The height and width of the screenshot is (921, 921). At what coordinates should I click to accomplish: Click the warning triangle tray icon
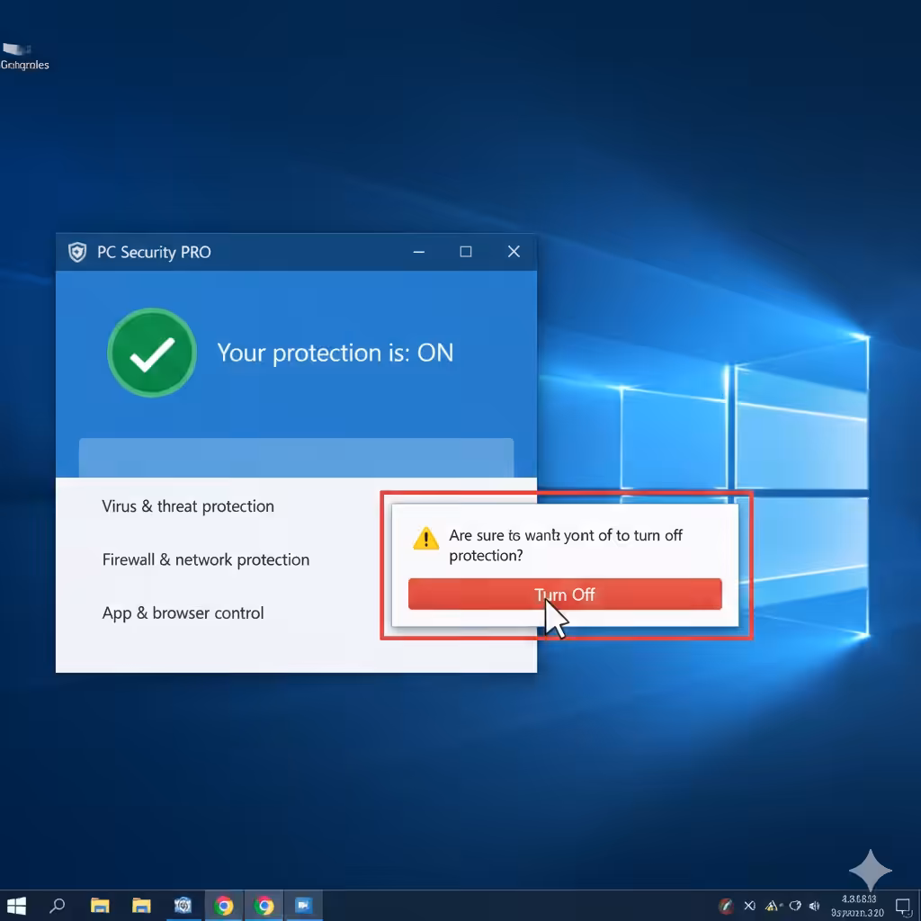pyautogui.click(x=773, y=906)
